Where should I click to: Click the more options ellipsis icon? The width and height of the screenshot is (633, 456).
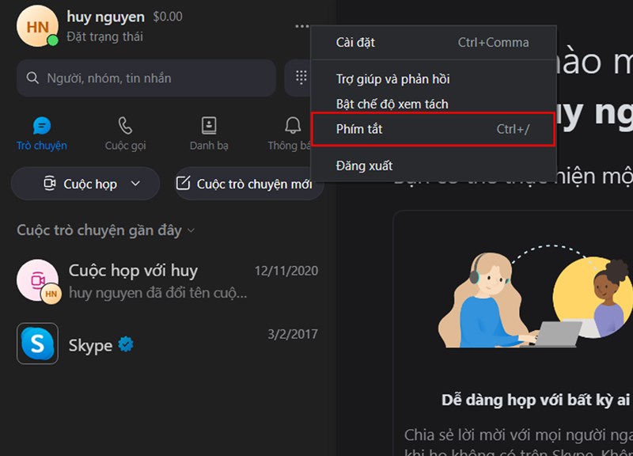(301, 26)
